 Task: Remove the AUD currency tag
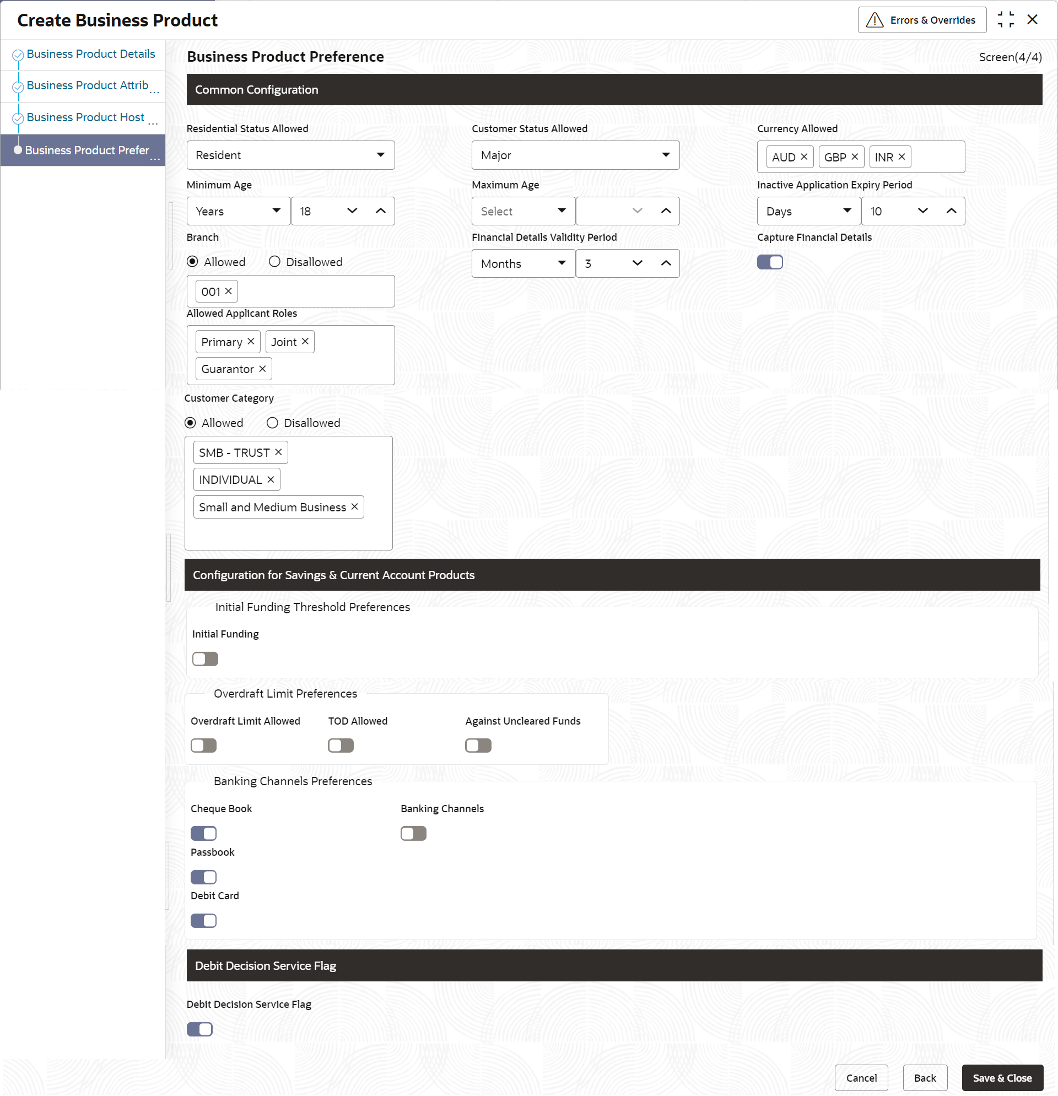click(x=803, y=156)
